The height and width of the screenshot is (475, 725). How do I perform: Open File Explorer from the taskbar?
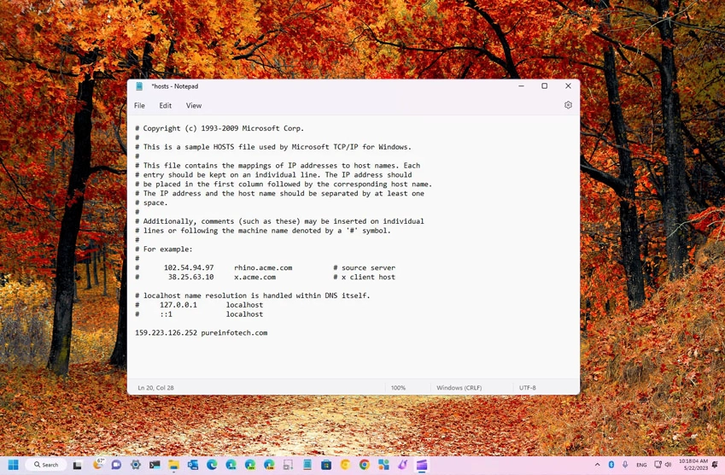(173, 465)
